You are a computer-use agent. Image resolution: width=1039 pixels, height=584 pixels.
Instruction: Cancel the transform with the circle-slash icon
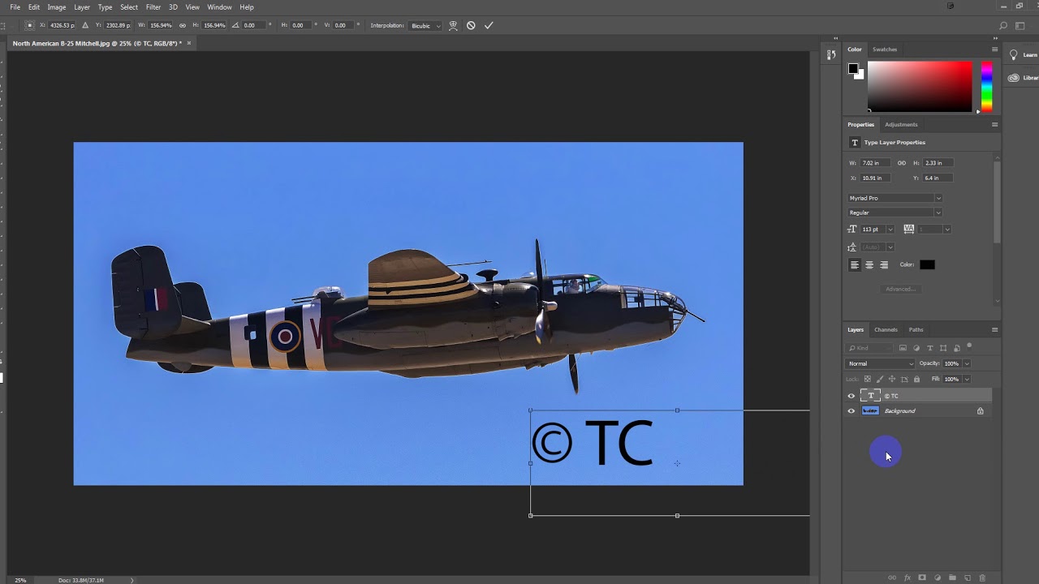(471, 25)
